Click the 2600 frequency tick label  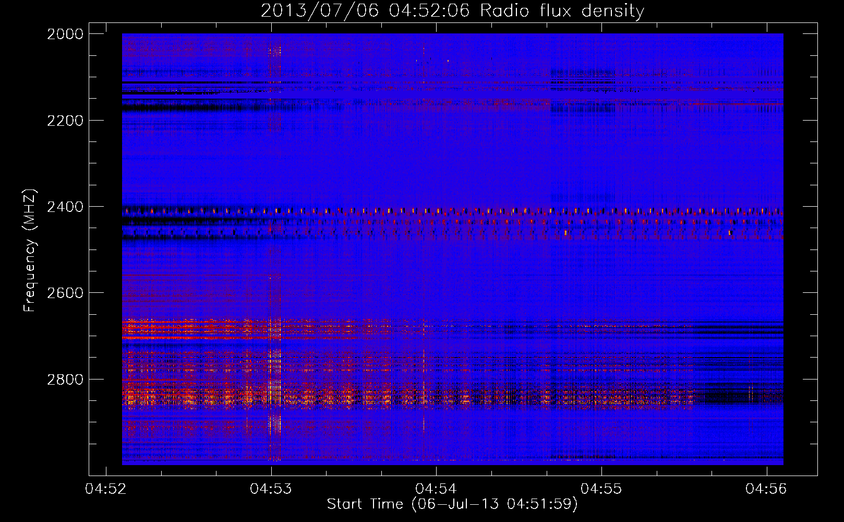[x=65, y=293]
